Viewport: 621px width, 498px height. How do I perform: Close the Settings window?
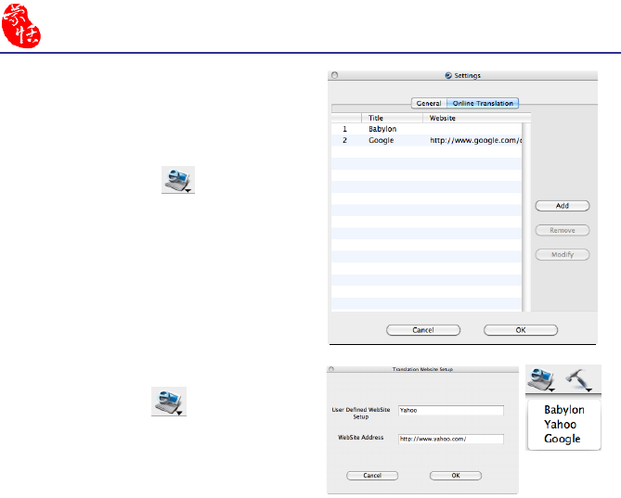point(335,75)
